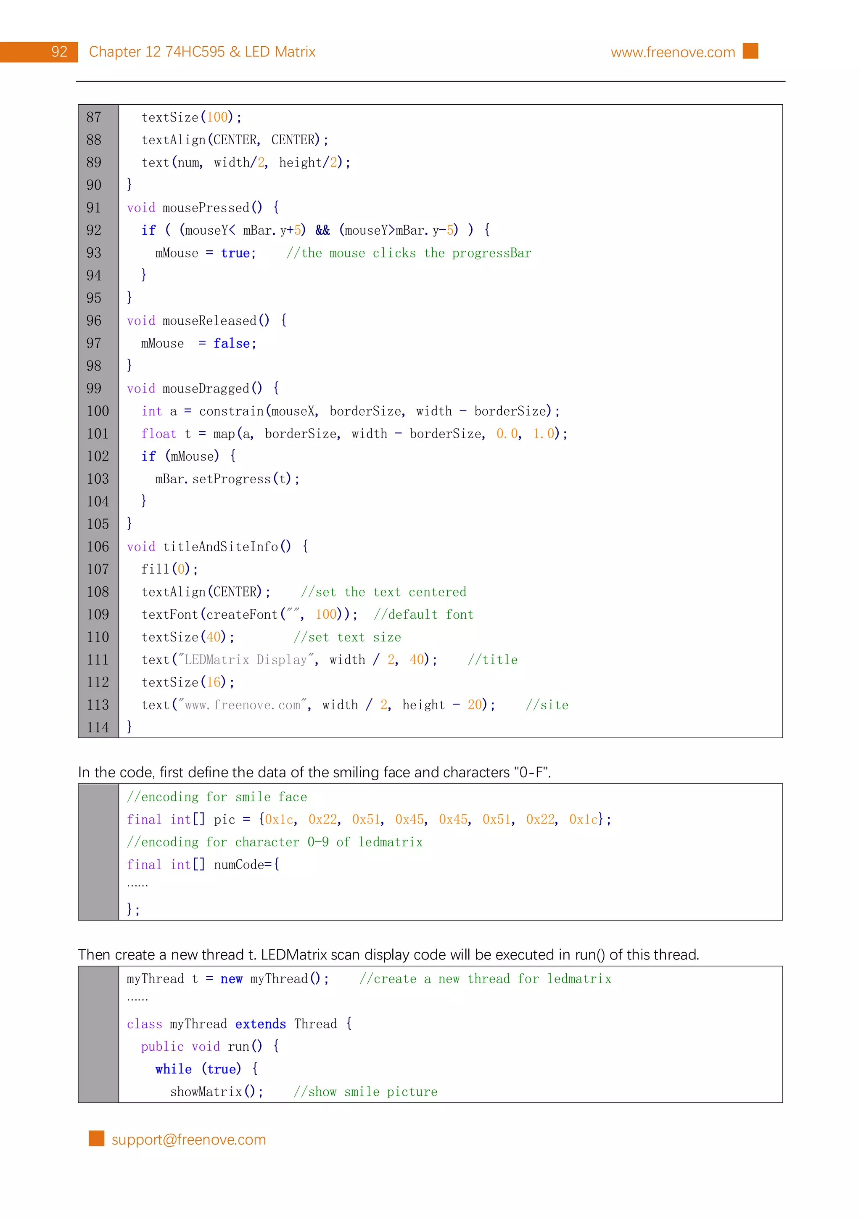Image resolution: width=861 pixels, height=1219 pixels.
Task: Click the support@freenove.com email link
Action: coord(188,1140)
